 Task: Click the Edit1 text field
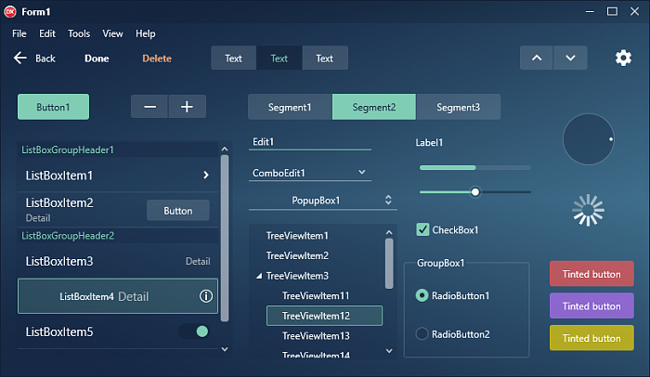point(310,142)
